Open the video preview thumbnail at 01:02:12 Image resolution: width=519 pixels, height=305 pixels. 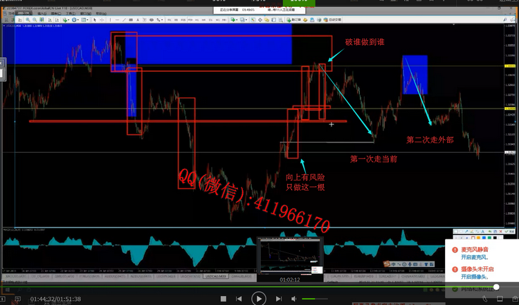[290, 256]
